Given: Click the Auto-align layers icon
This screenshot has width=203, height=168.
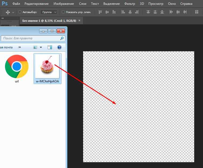Looking at the screenshot, I should 197,12.
